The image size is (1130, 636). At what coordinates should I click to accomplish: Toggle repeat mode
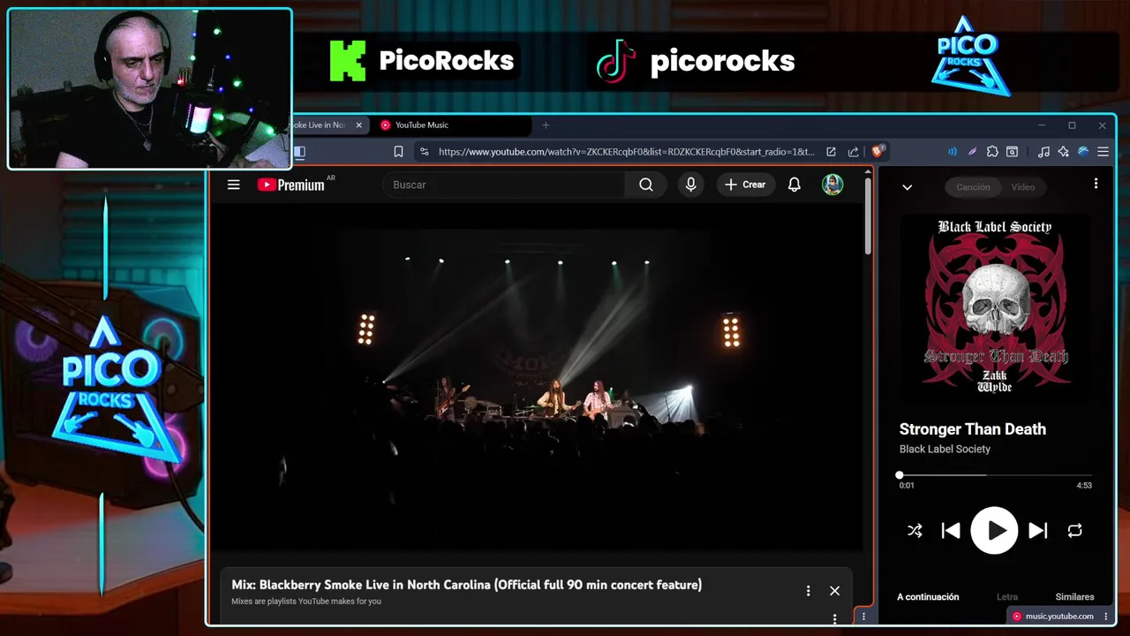click(x=1074, y=531)
